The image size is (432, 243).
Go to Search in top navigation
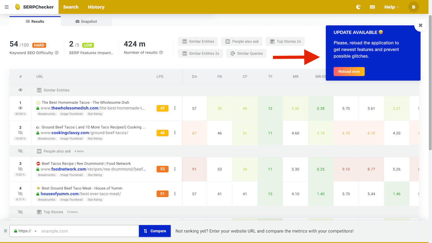pos(71,7)
